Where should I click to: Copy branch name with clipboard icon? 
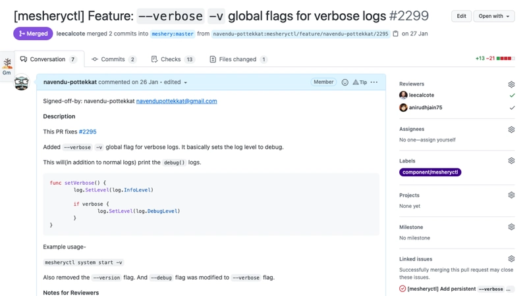pyautogui.click(x=396, y=34)
